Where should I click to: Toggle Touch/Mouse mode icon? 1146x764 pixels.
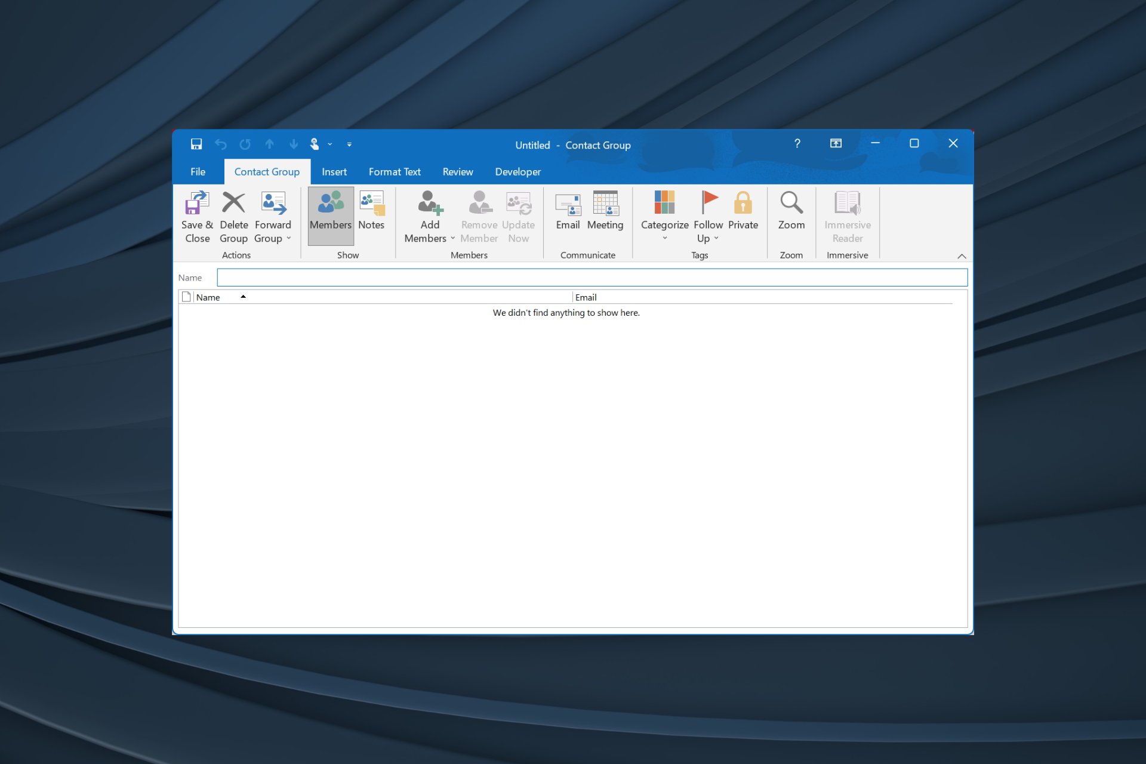pyautogui.click(x=315, y=144)
